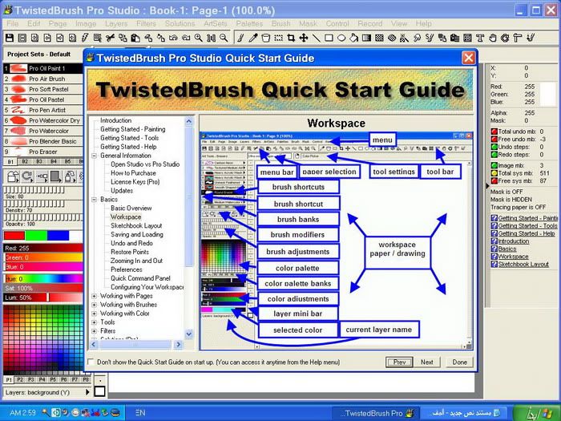Click the Paste clipboard icon in toolbar
The height and width of the screenshot is (421, 561).
pos(135,38)
